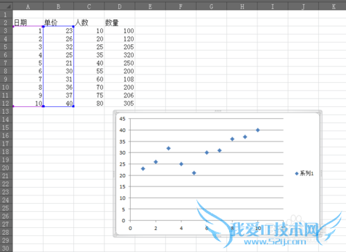This screenshot has width=346, height=252.
Task: Click the 日期 header cell
Action: click(28, 23)
